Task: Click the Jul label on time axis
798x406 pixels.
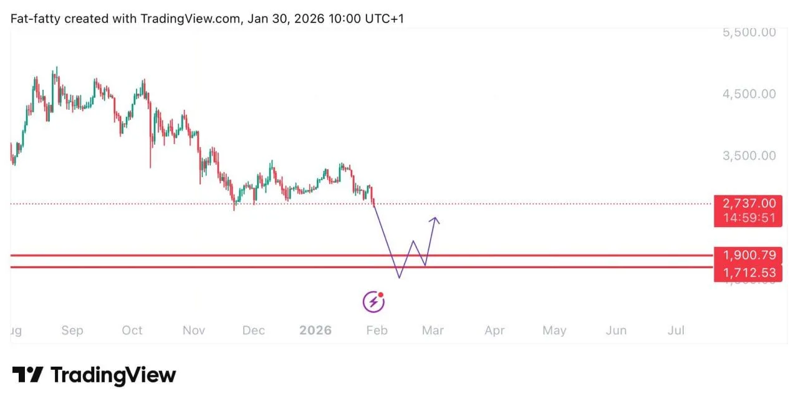Action: point(676,331)
